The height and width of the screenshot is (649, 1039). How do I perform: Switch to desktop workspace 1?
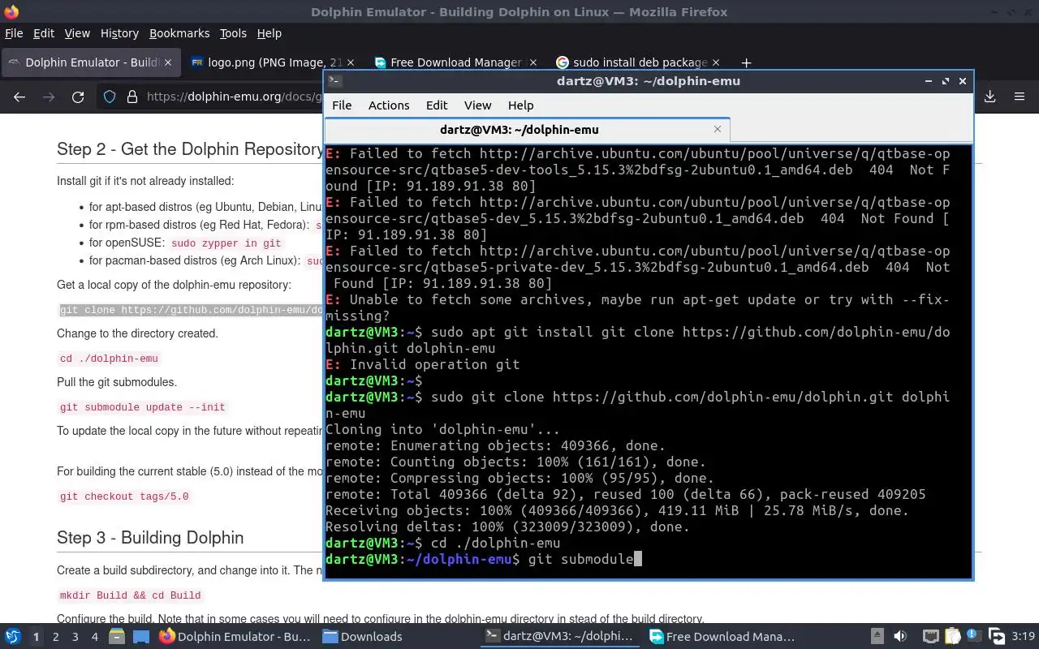pos(36,637)
